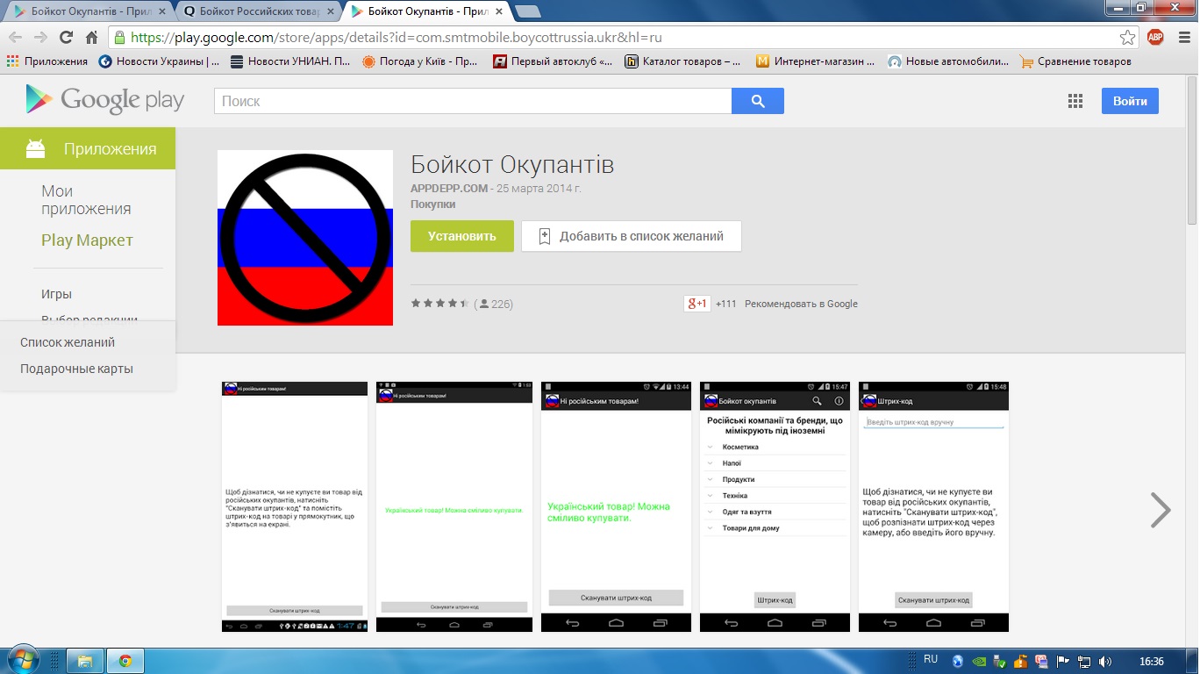Click the volume icon in system tray
The image size is (1200, 674).
pyautogui.click(x=1105, y=661)
